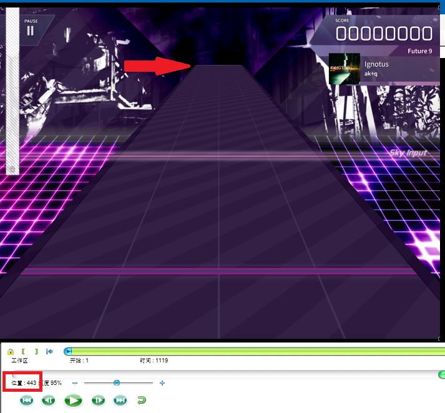Toggle the workspace lock icon
The width and height of the screenshot is (445, 413).
[x=11, y=352]
